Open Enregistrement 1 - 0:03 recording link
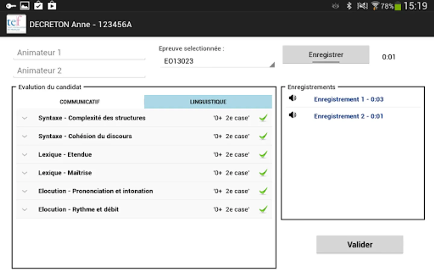The image size is (434, 271). [x=348, y=99]
